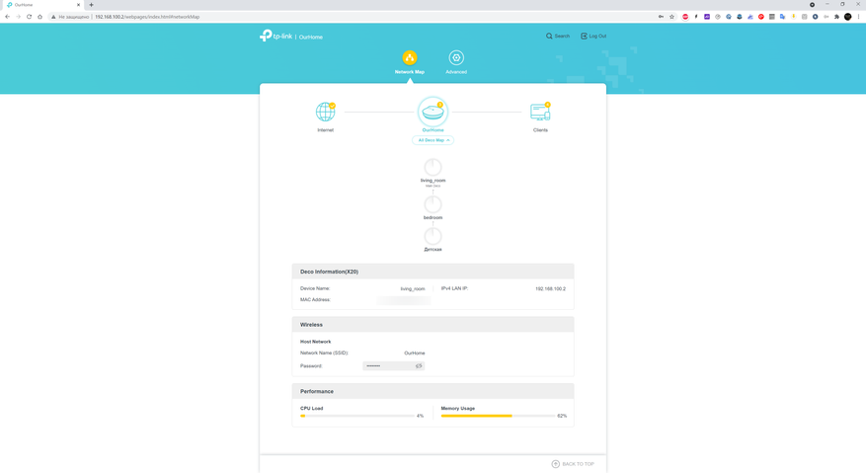The width and height of the screenshot is (866, 473).
Task: Select the Детская Deco node
Action: coord(433,236)
